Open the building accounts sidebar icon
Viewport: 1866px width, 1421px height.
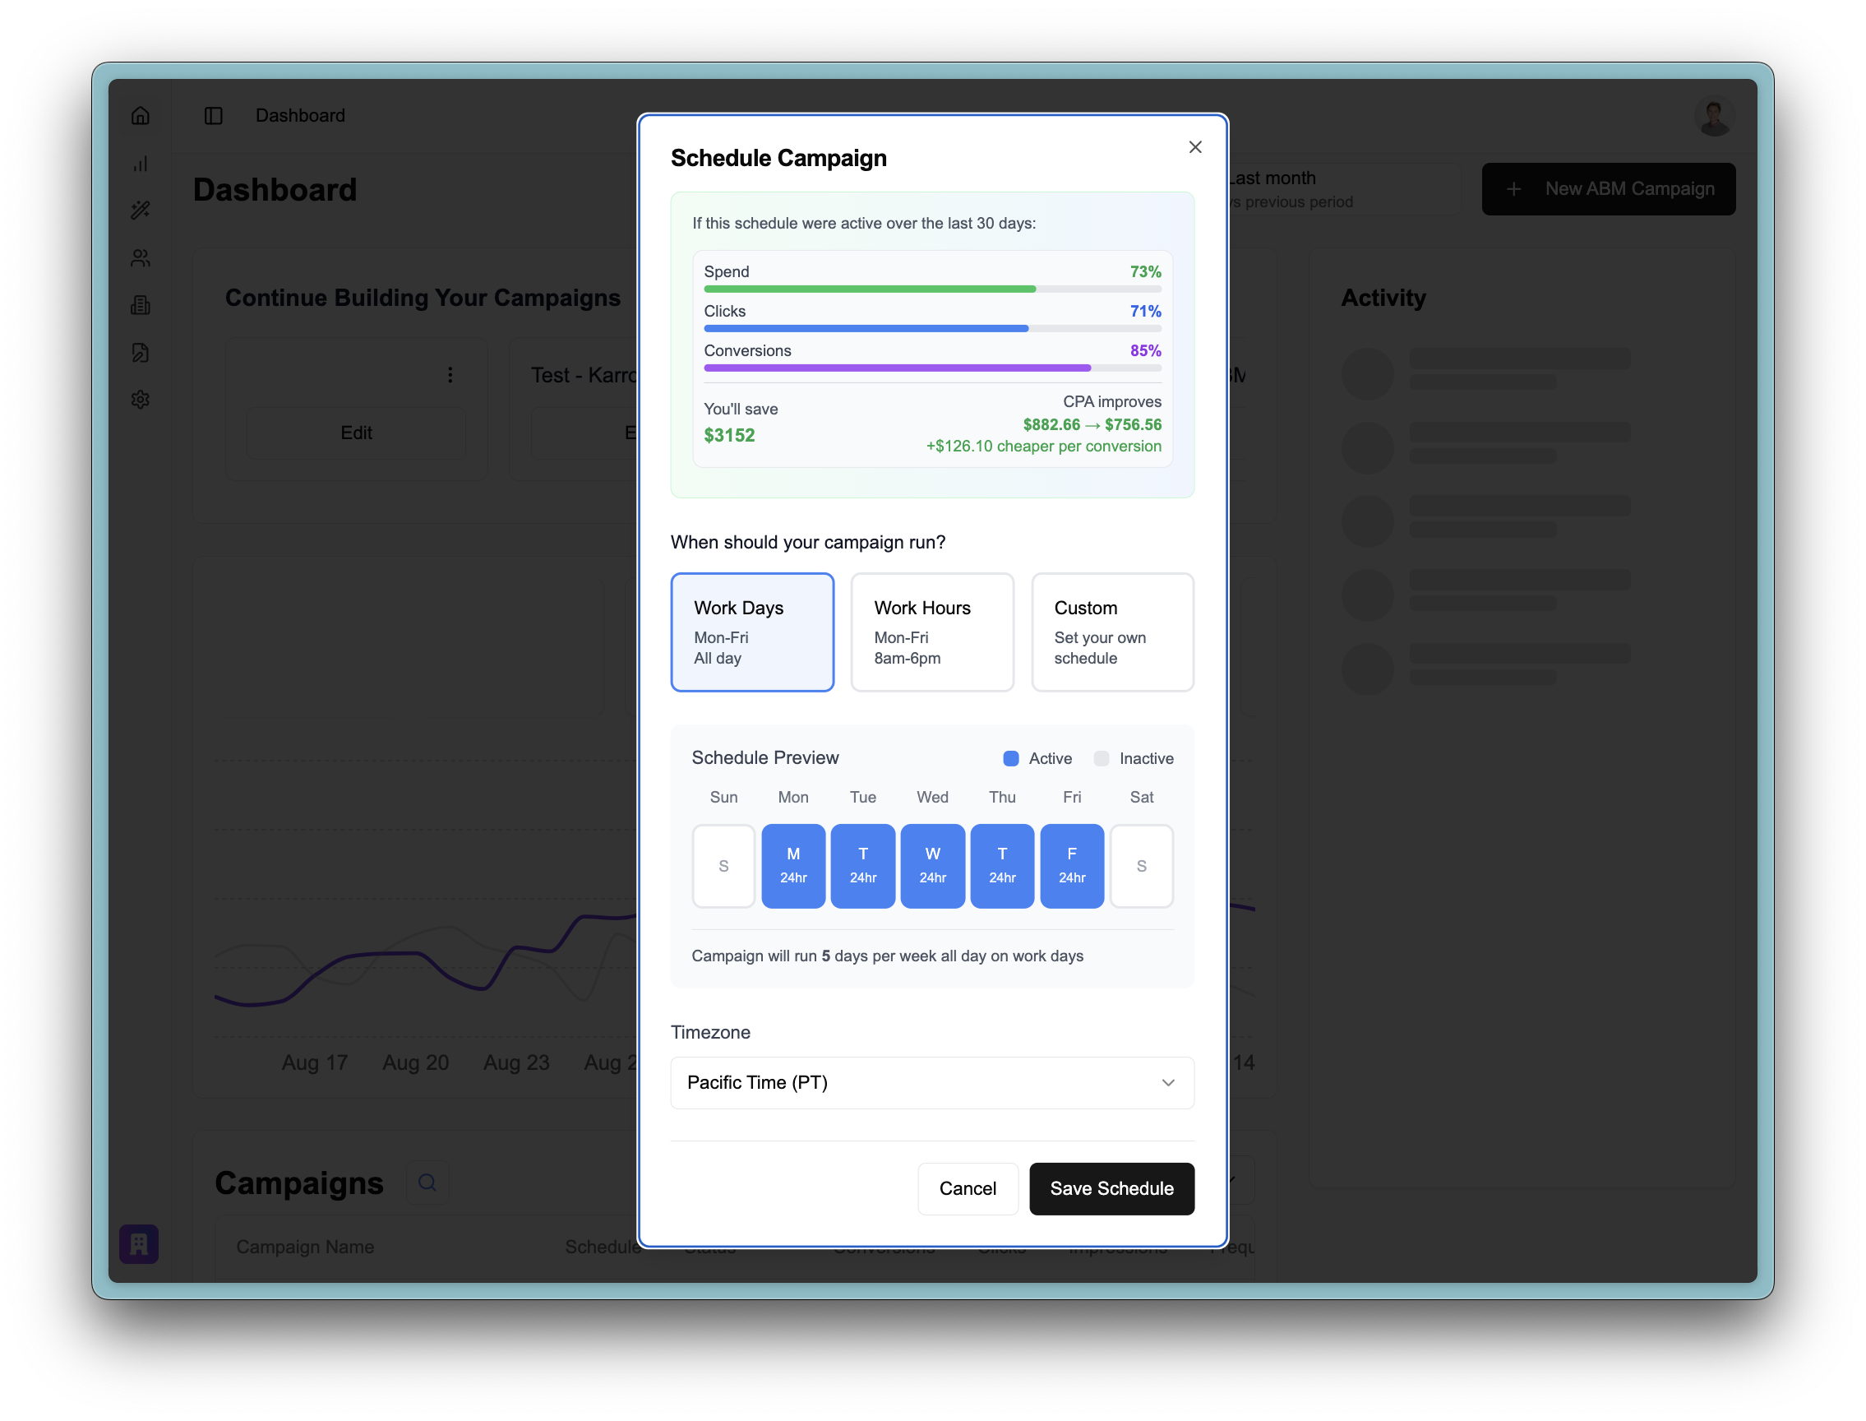[x=141, y=305]
